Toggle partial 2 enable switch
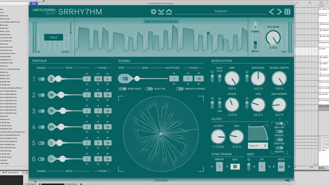The height and width of the screenshot is (185, 329). tap(41, 95)
